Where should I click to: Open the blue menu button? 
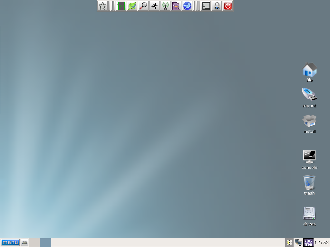click(x=10, y=242)
